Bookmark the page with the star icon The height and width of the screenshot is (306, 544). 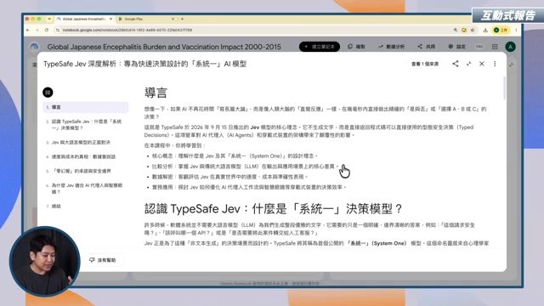(x=473, y=31)
